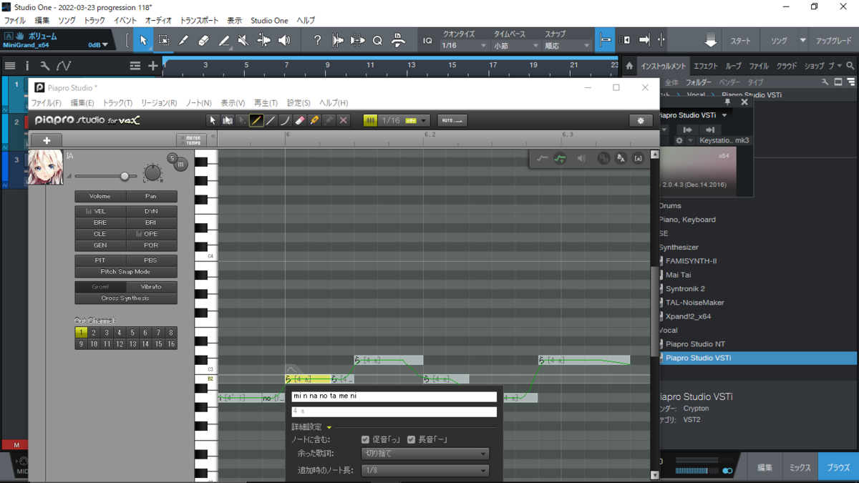The height and width of the screenshot is (483, 859).
Task: Select the Piapro pencil note tool
Action: tap(256, 120)
